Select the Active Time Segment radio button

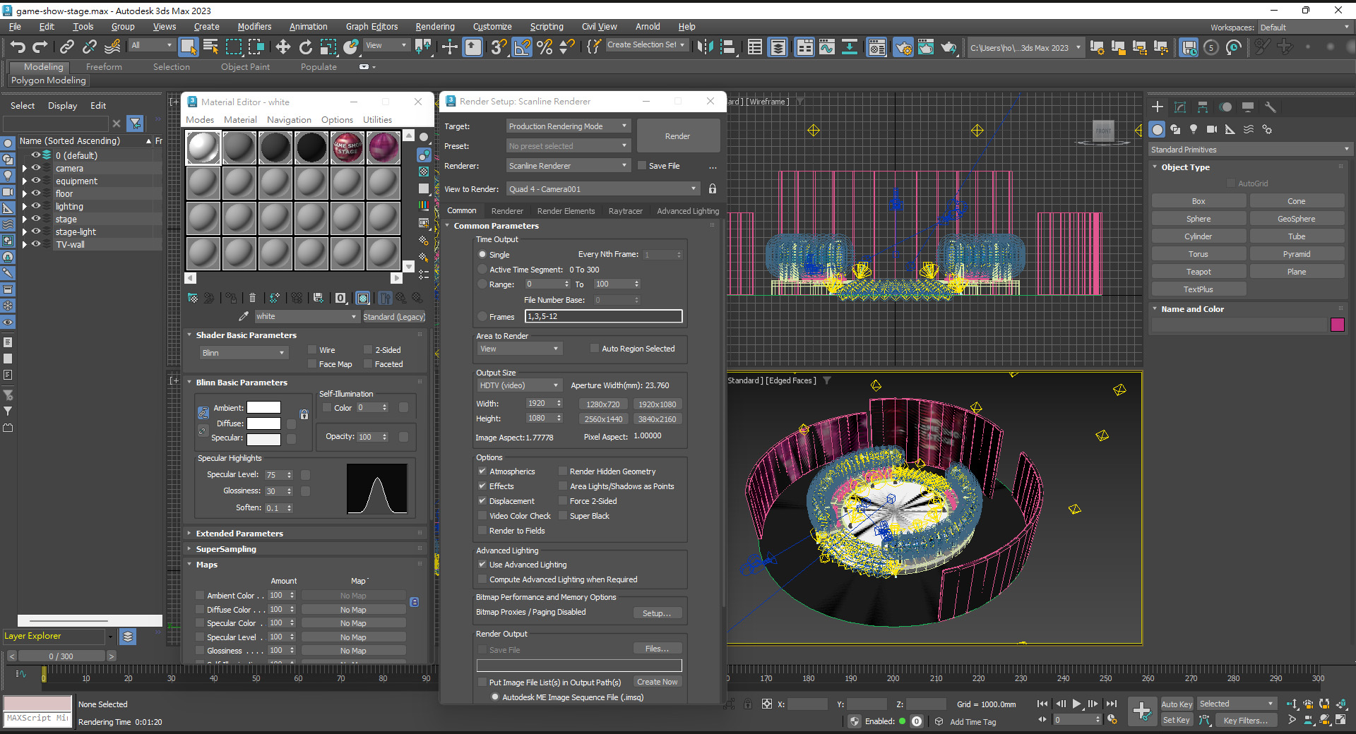pos(482,270)
